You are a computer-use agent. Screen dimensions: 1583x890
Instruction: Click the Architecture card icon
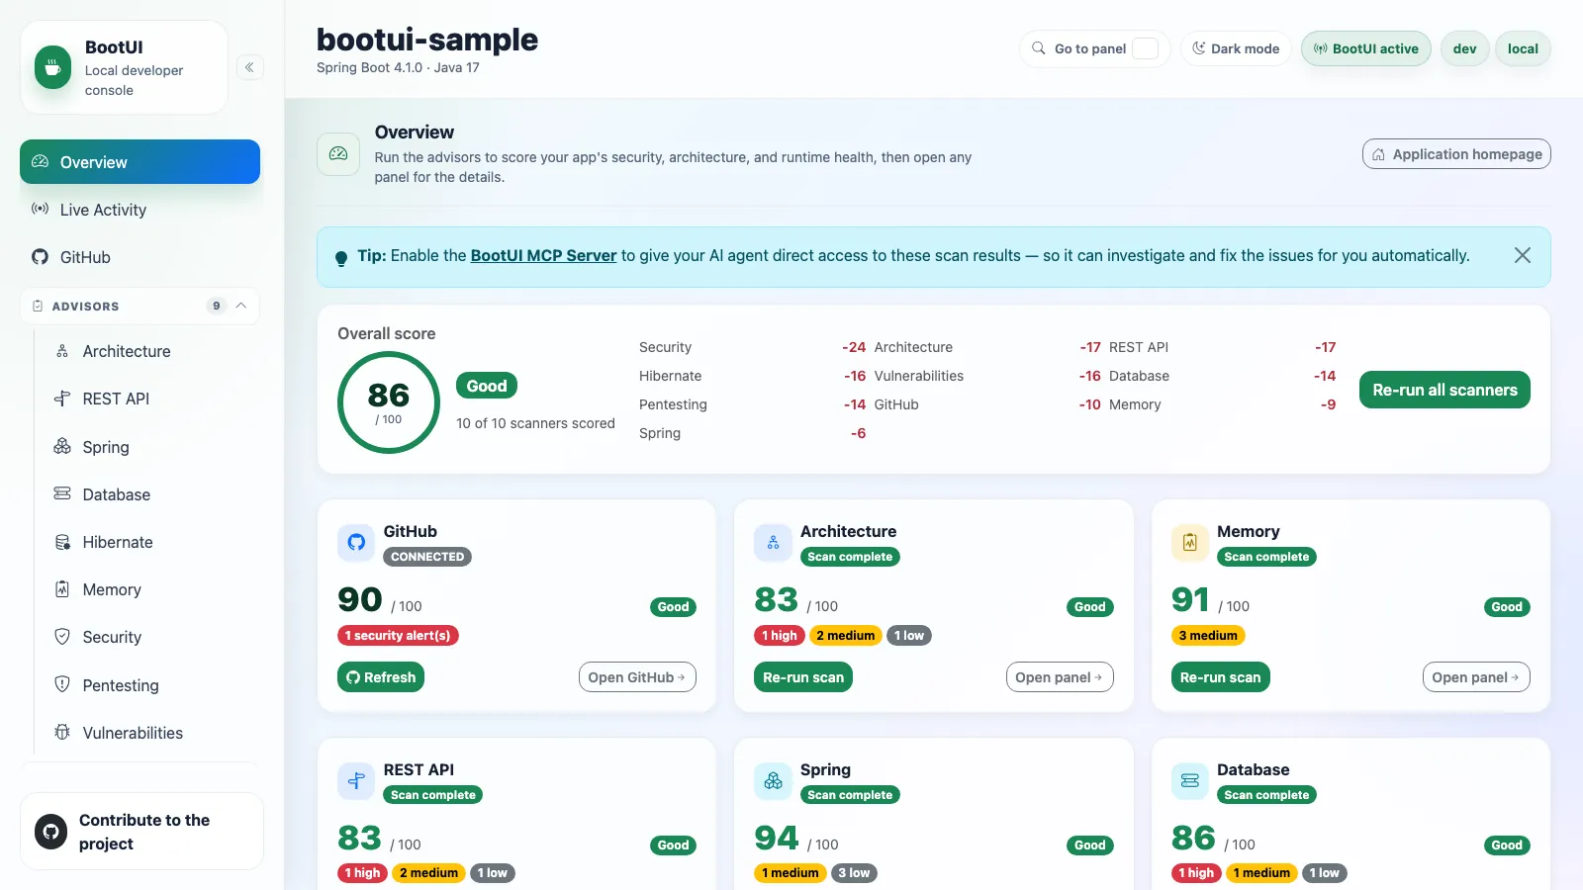click(x=773, y=542)
